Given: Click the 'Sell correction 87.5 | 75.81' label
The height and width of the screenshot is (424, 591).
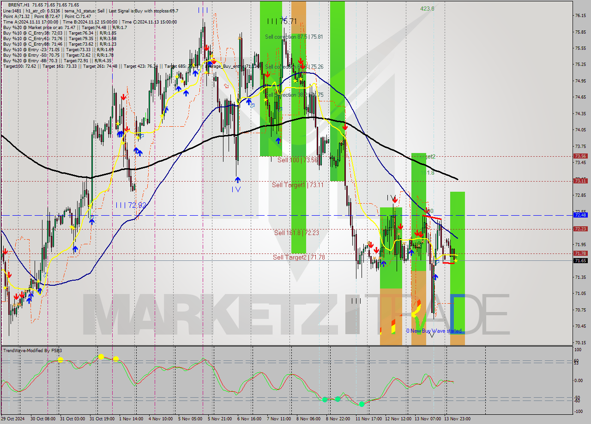Looking at the screenshot, I should tap(294, 36).
